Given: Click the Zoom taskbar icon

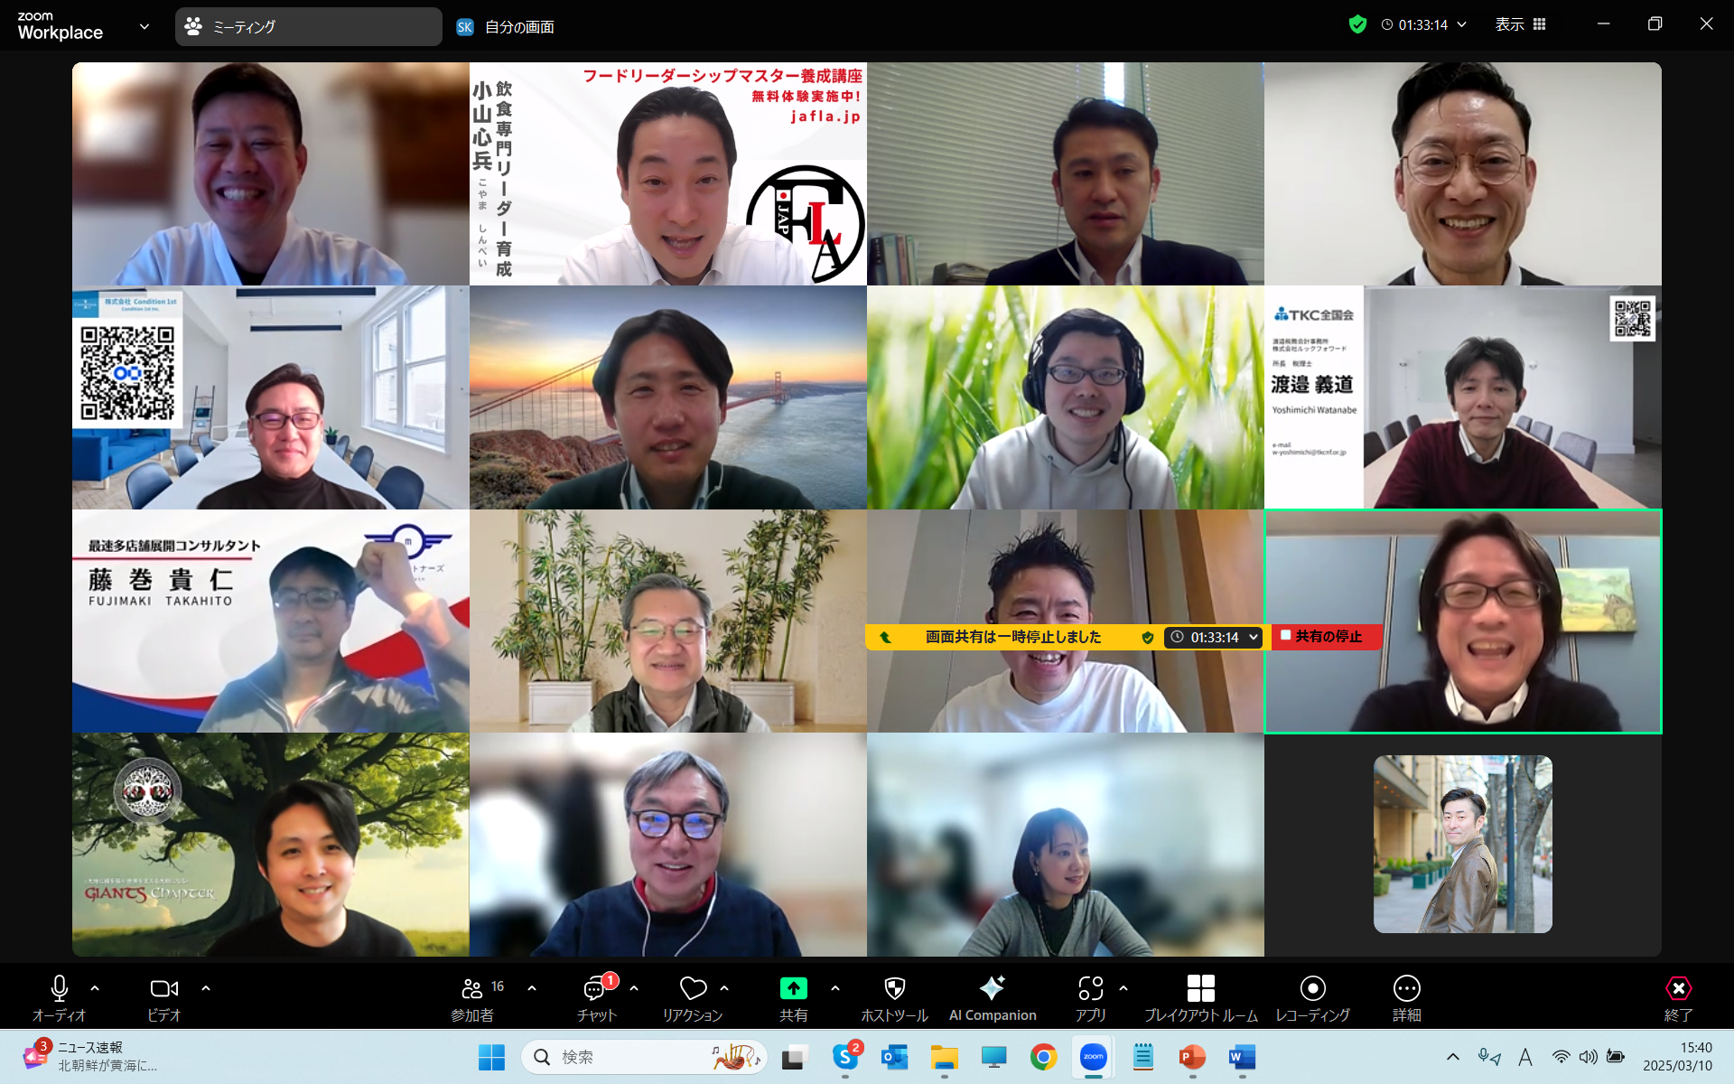Looking at the screenshot, I should pos(1093,1057).
